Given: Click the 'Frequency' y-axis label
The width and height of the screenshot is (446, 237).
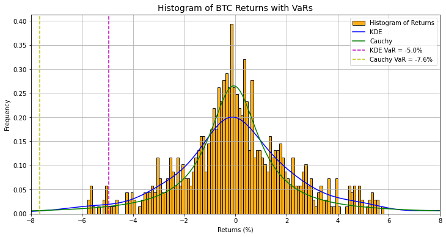Looking at the screenshot, I should tap(7, 115).
